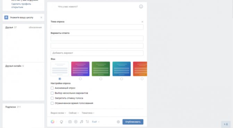233x128 pixels.
Task: Choose the white poll background thumbnail
Action: coord(60,69)
